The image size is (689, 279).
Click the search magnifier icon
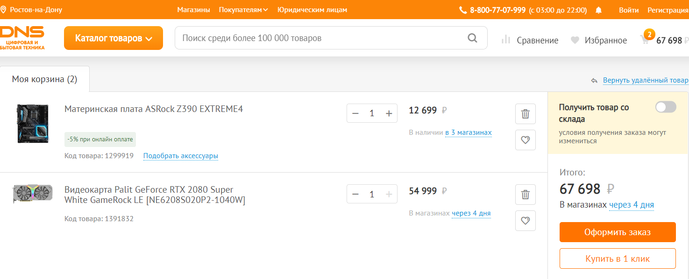[x=472, y=38]
